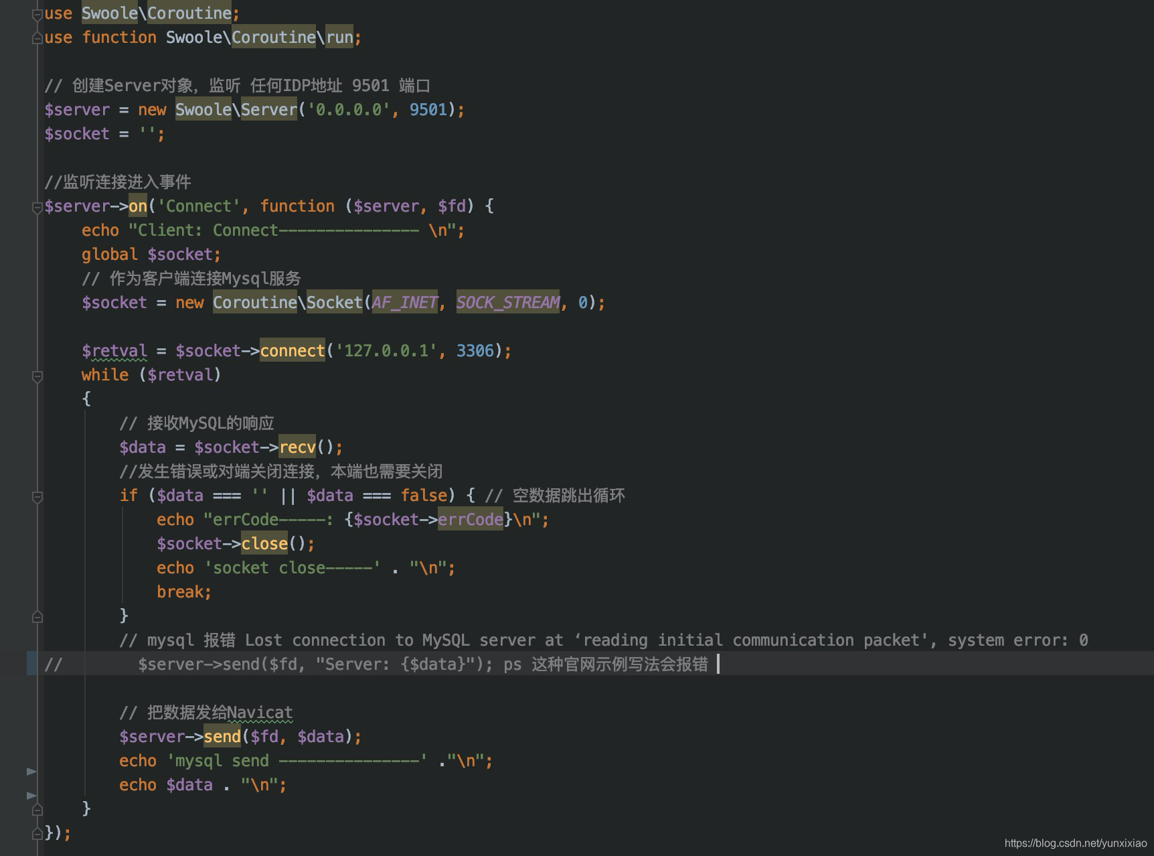Collapse the if error-handling fold marker
This screenshot has width=1154, height=856.
point(37,496)
